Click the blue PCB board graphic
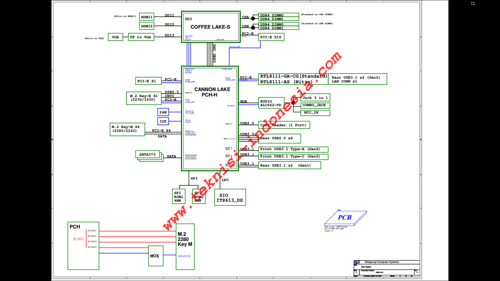Viewport: 500px width, 281px height. pyautogui.click(x=345, y=218)
